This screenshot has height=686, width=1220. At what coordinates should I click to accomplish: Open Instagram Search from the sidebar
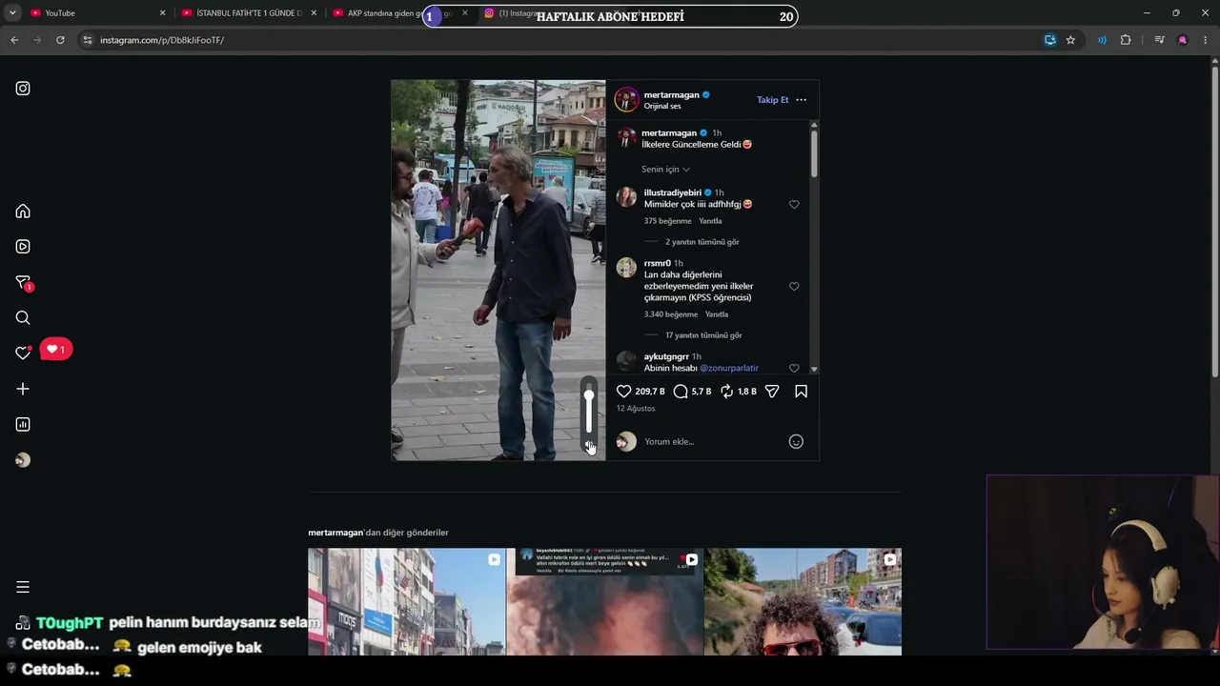pos(23,318)
